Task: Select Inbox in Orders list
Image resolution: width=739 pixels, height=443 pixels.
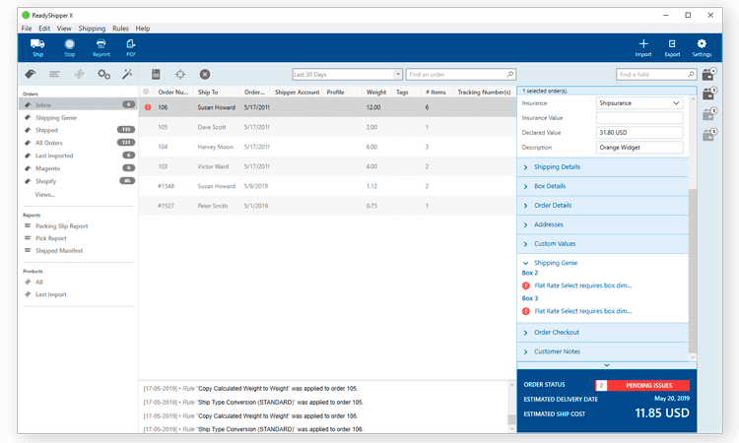Action: tap(78, 104)
